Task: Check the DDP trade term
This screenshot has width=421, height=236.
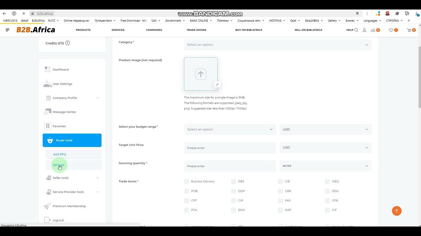Action: click(234, 191)
